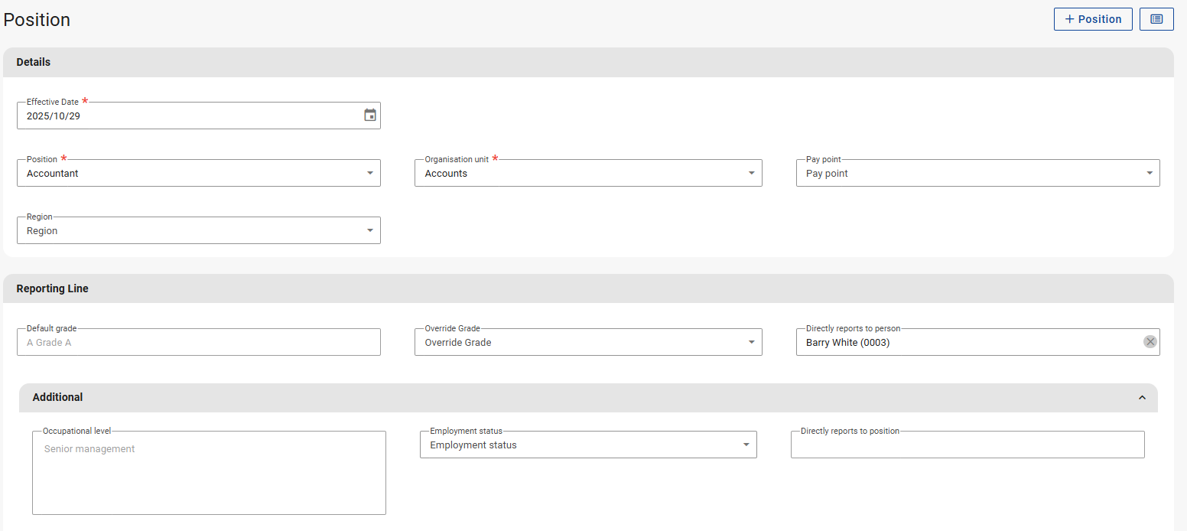Click the Position page heading
Screen dimensions: 1187x531
click(37, 20)
